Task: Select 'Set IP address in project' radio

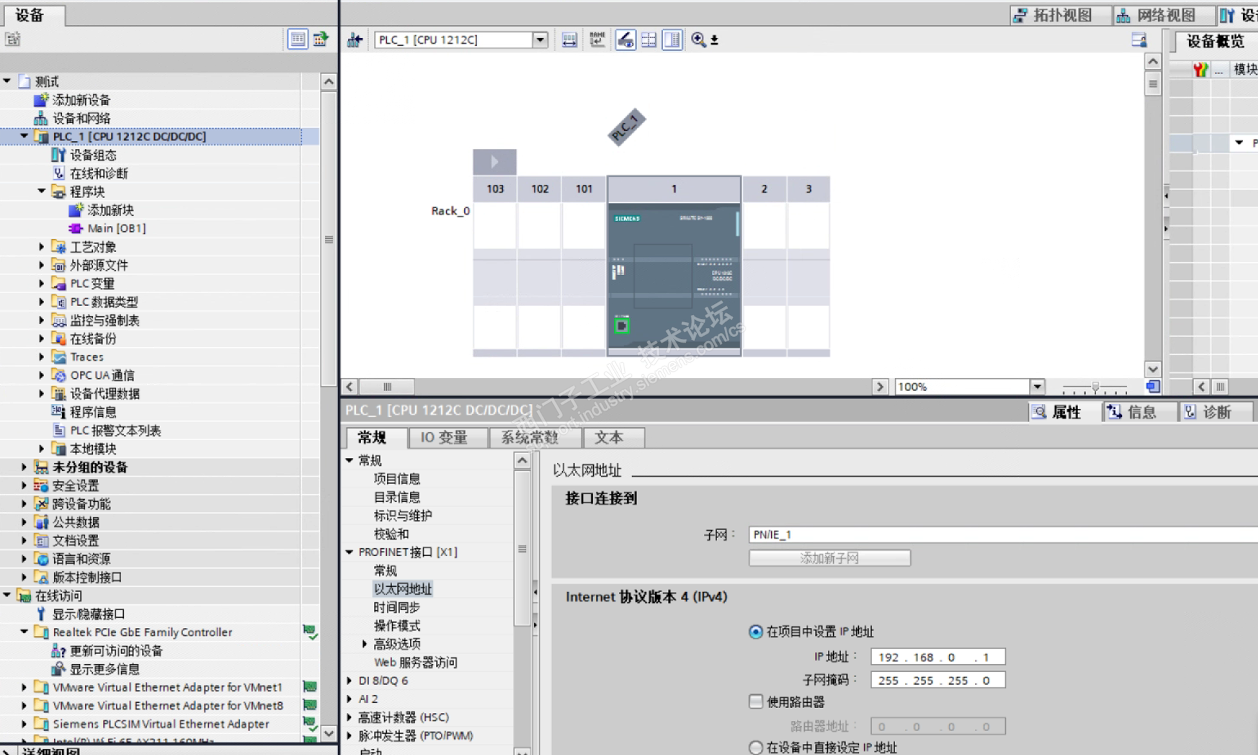Action: pos(756,632)
